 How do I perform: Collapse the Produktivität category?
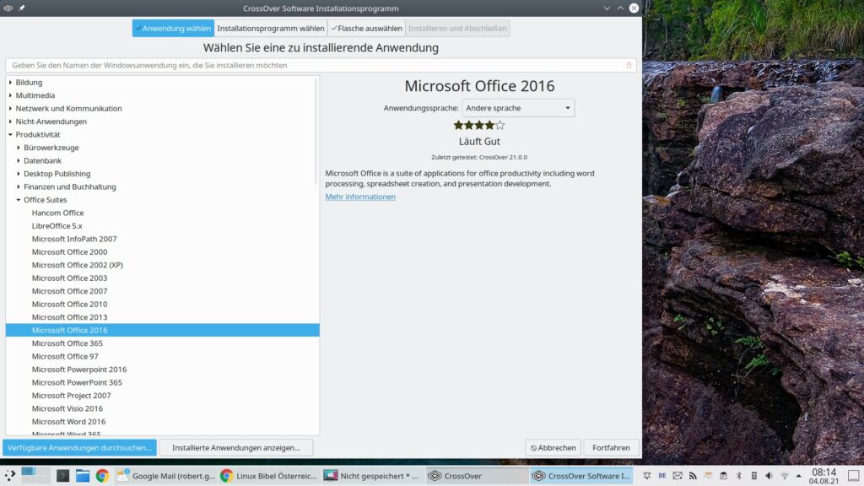coord(10,134)
